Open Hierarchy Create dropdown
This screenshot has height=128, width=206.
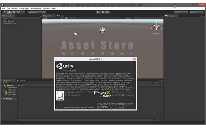(x=6, y=18)
